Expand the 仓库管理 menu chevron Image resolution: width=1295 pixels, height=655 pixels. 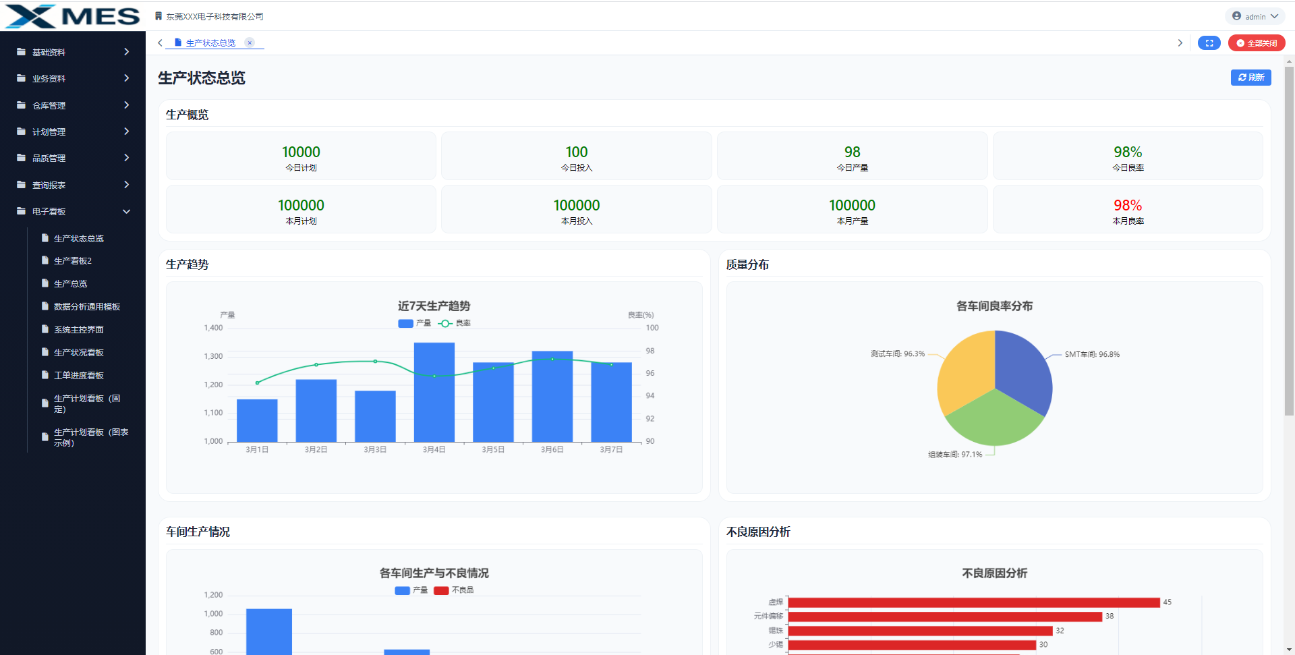[127, 105]
